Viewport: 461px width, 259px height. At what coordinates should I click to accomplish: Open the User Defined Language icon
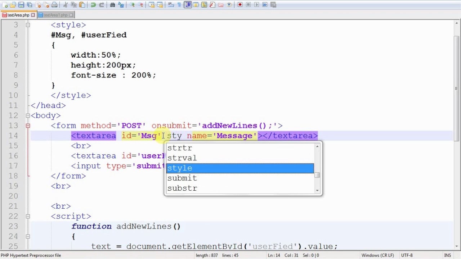(x=196, y=5)
